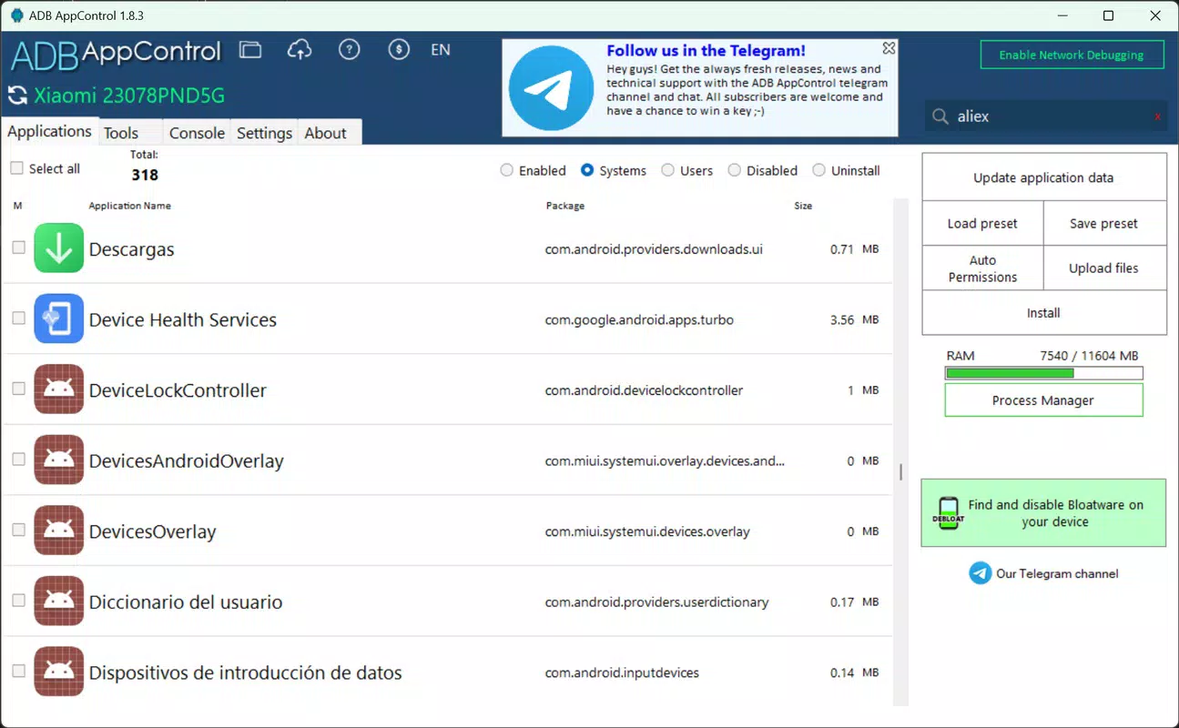Check the Diccionario del usuario checkbox
The height and width of the screenshot is (728, 1179).
tap(18, 601)
